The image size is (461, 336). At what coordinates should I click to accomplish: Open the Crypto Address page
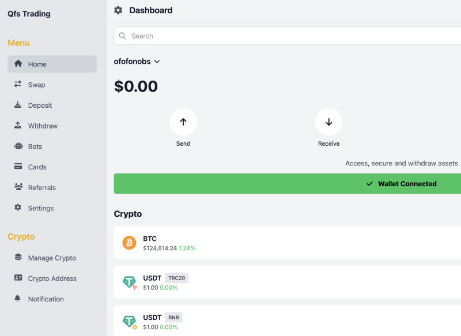52,278
